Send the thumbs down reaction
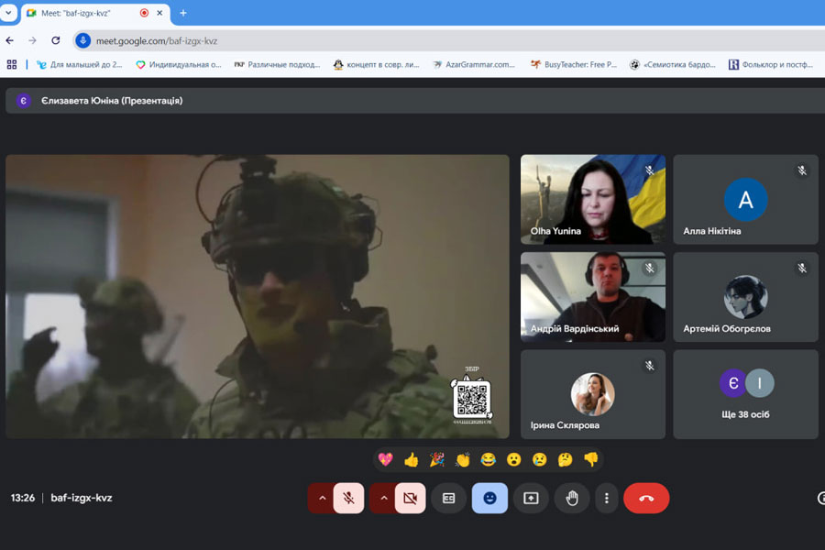The height and width of the screenshot is (550, 825). (x=591, y=459)
